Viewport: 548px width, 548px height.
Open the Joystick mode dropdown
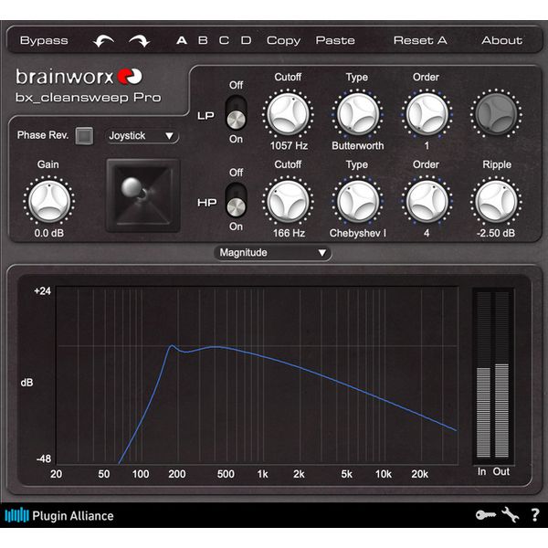tap(142, 136)
